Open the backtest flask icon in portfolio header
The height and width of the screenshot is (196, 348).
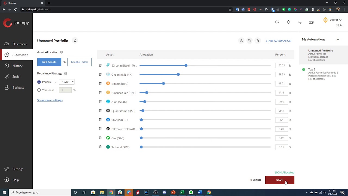(x=241, y=41)
